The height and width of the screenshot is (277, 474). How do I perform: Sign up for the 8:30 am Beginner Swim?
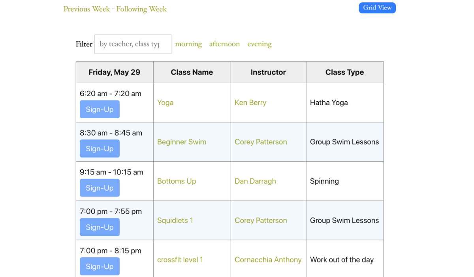pos(100,149)
